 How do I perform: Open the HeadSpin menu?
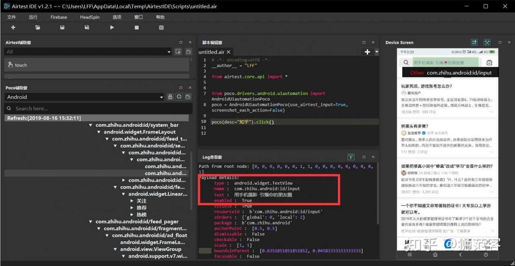90,17
